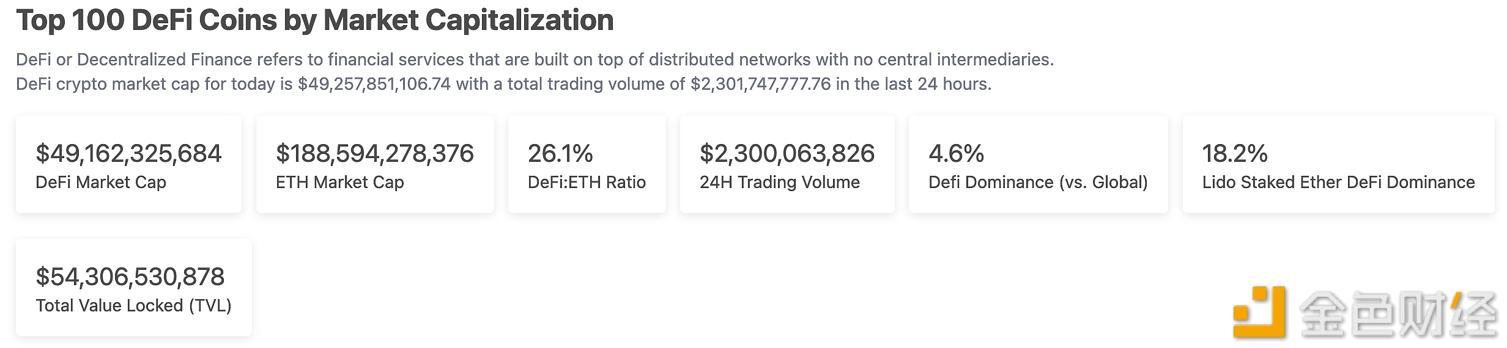Click the DeFi Market Cap label
The image size is (1507, 348).
101,182
